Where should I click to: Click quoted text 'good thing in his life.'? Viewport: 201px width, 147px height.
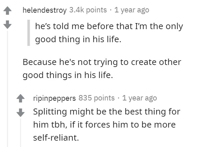pos(78,40)
